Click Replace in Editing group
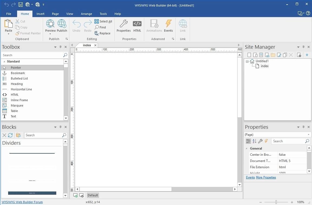 pos(102,33)
